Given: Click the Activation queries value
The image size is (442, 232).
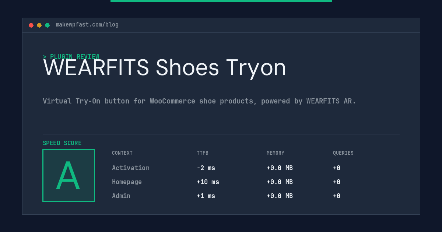Looking at the screenshot, I should [x=337, y=168].
